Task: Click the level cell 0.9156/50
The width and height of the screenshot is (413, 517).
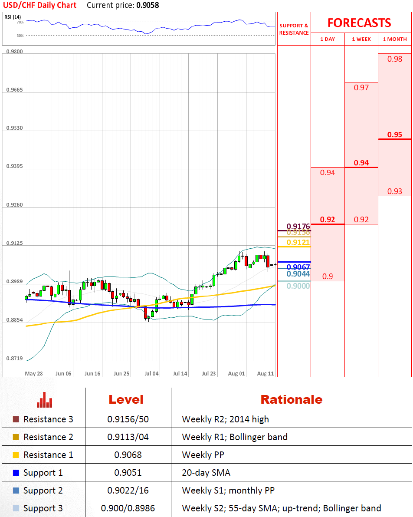Action: pos(128,419)
